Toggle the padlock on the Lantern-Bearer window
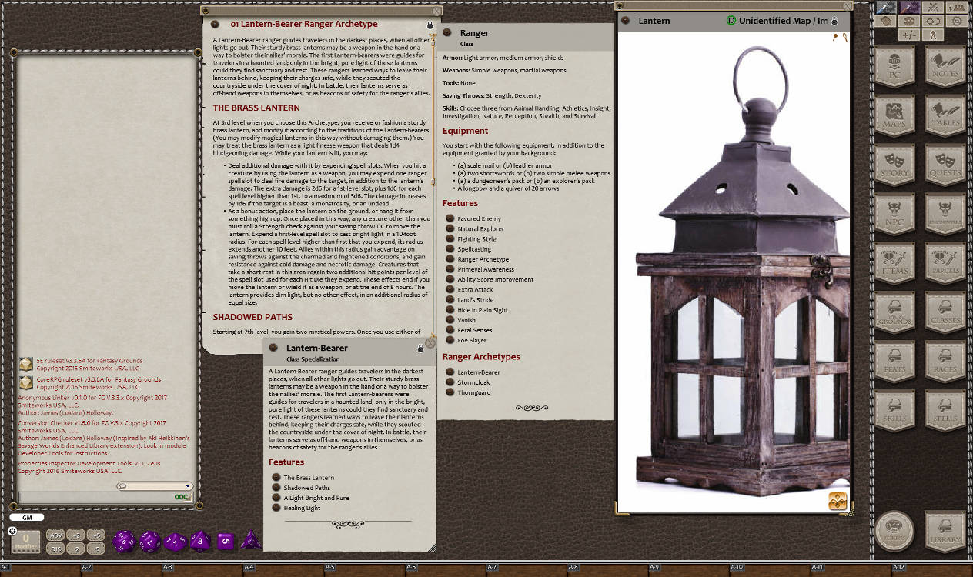 pos(420,348)
